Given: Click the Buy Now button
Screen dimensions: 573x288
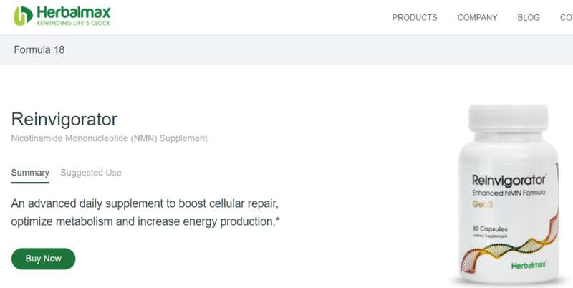Looking at the screenshot, I should 44,259.
